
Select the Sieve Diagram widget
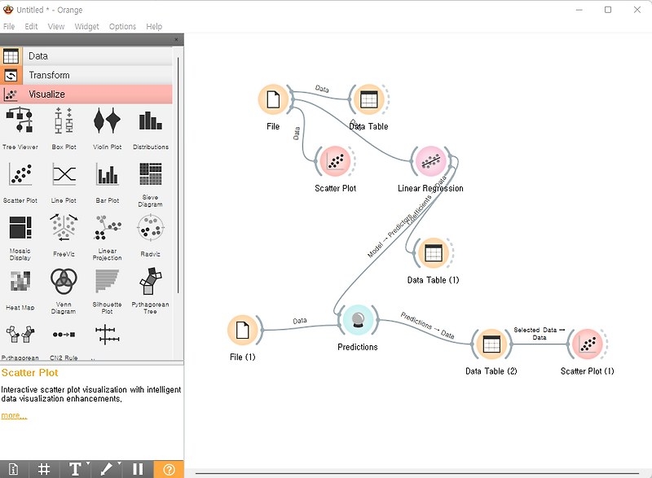coord(151,184)
